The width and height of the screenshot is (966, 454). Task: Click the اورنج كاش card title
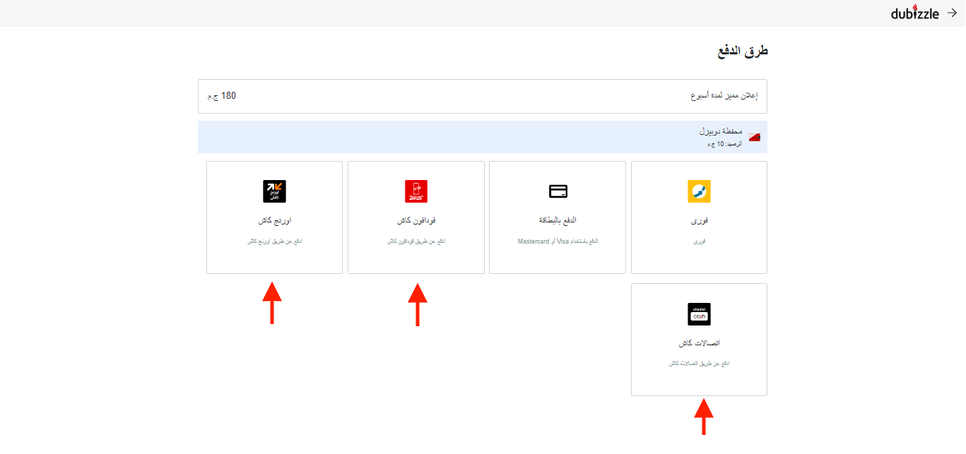click(274, 220)
